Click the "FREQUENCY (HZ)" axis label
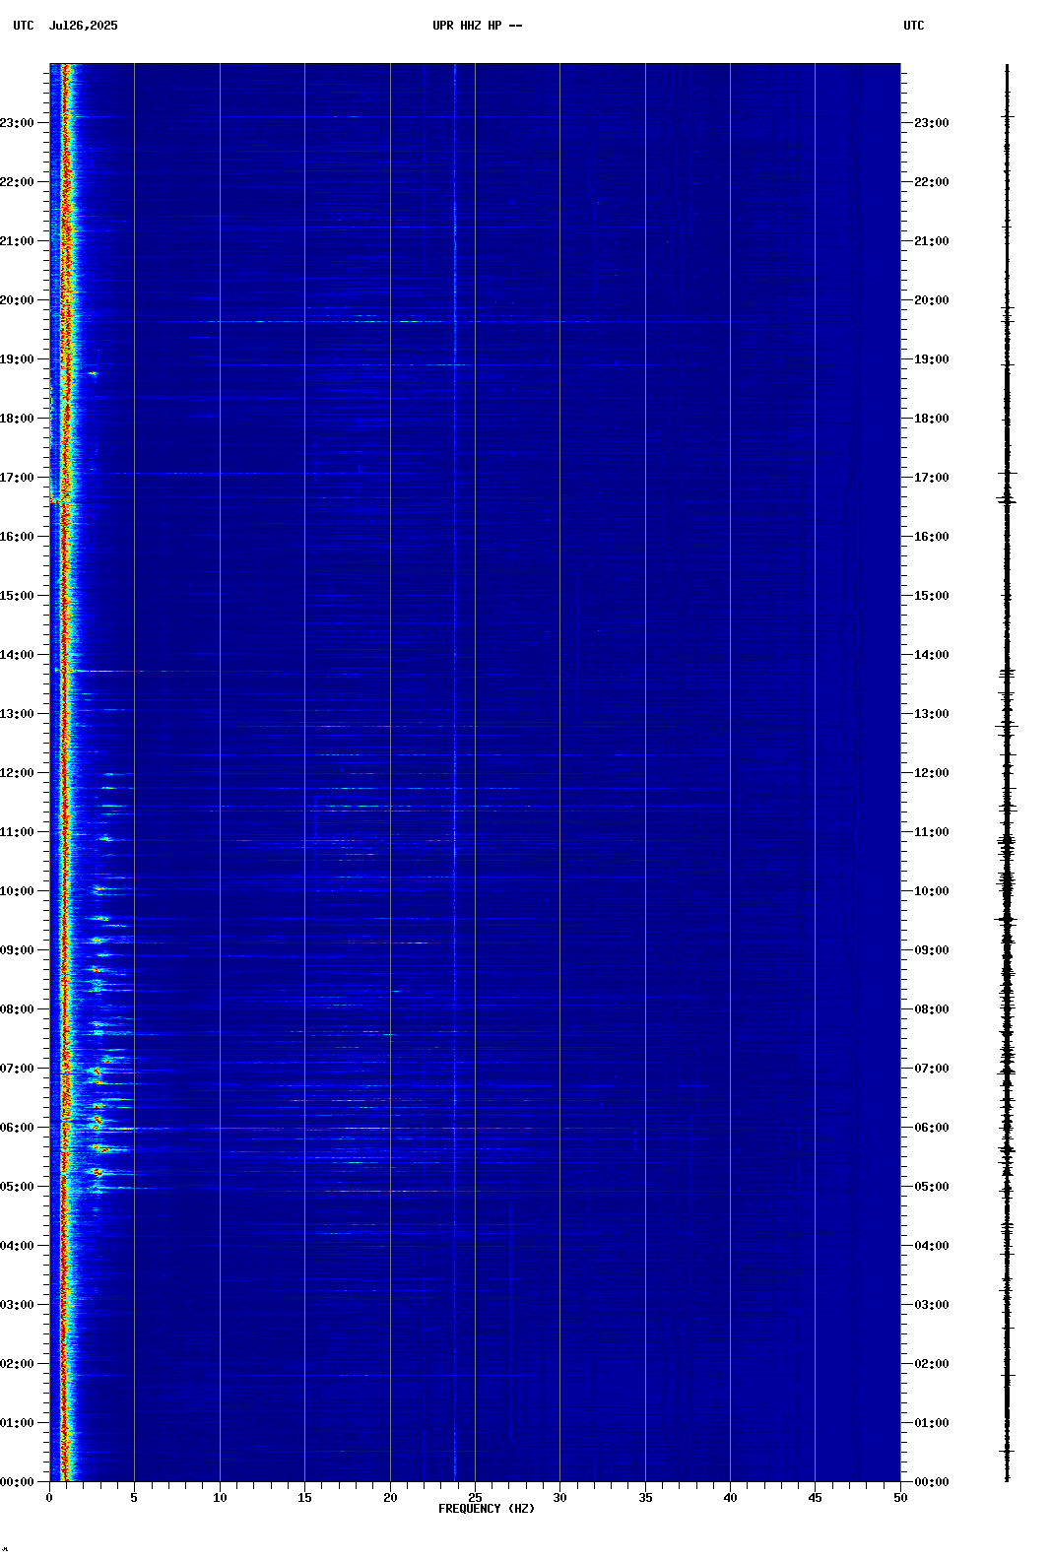 coord(487,1509)
